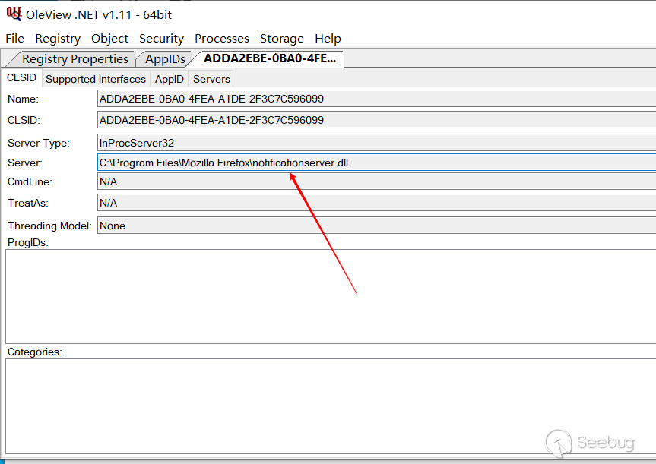Switch to the AppIDs document tab
The width and height of the screenshot is (656, 464).
tap(166, 59)
